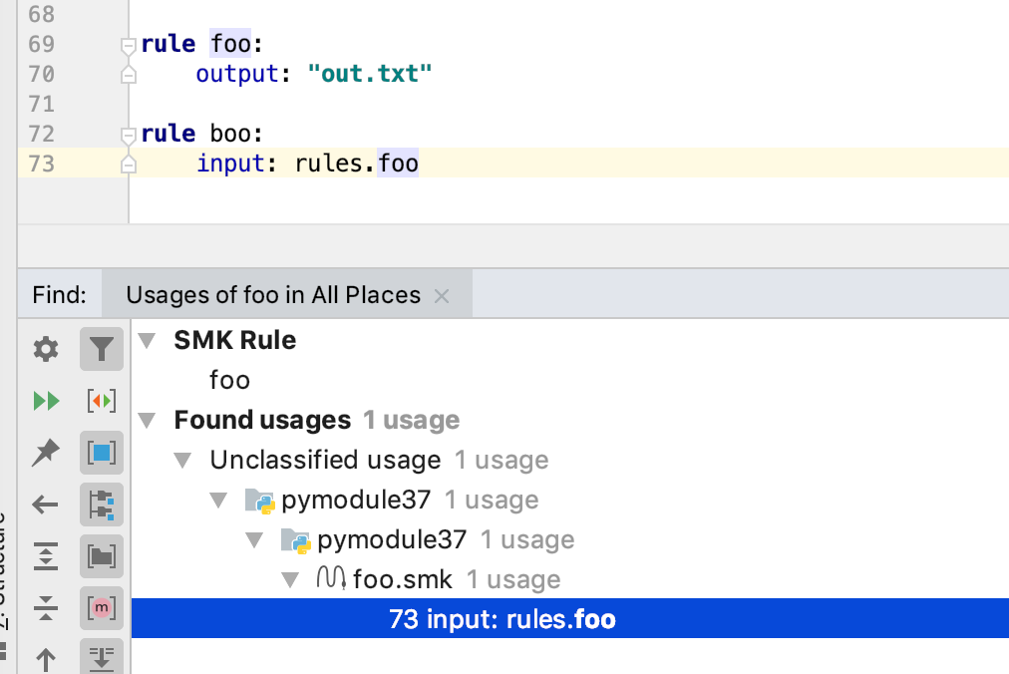Viewport: 1009px width, 674px height.
Task: Expand all usage nodes with expand-all icon
Action: point(45,556)
